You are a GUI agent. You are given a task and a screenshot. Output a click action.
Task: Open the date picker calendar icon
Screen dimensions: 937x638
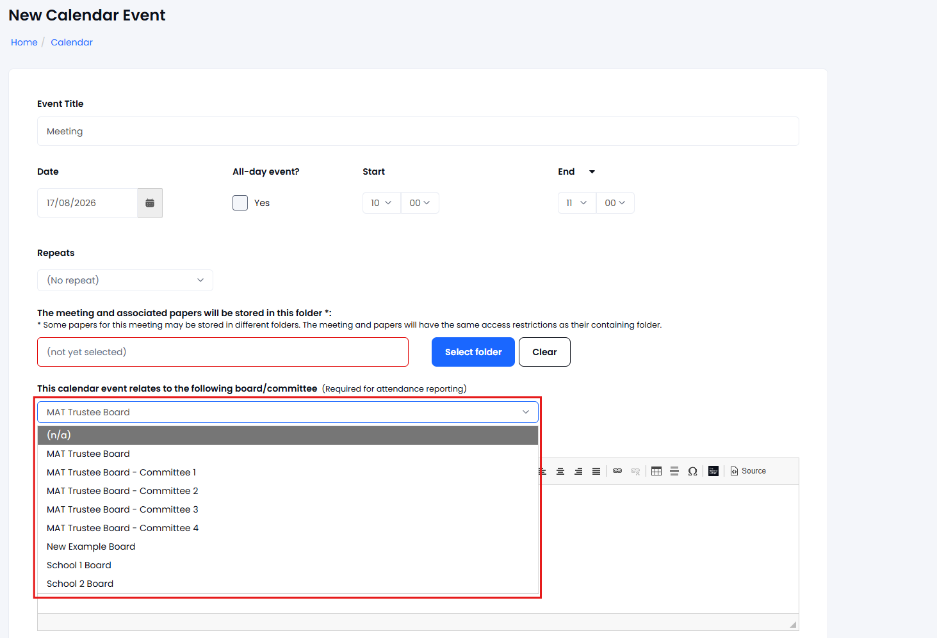[150, 203]
